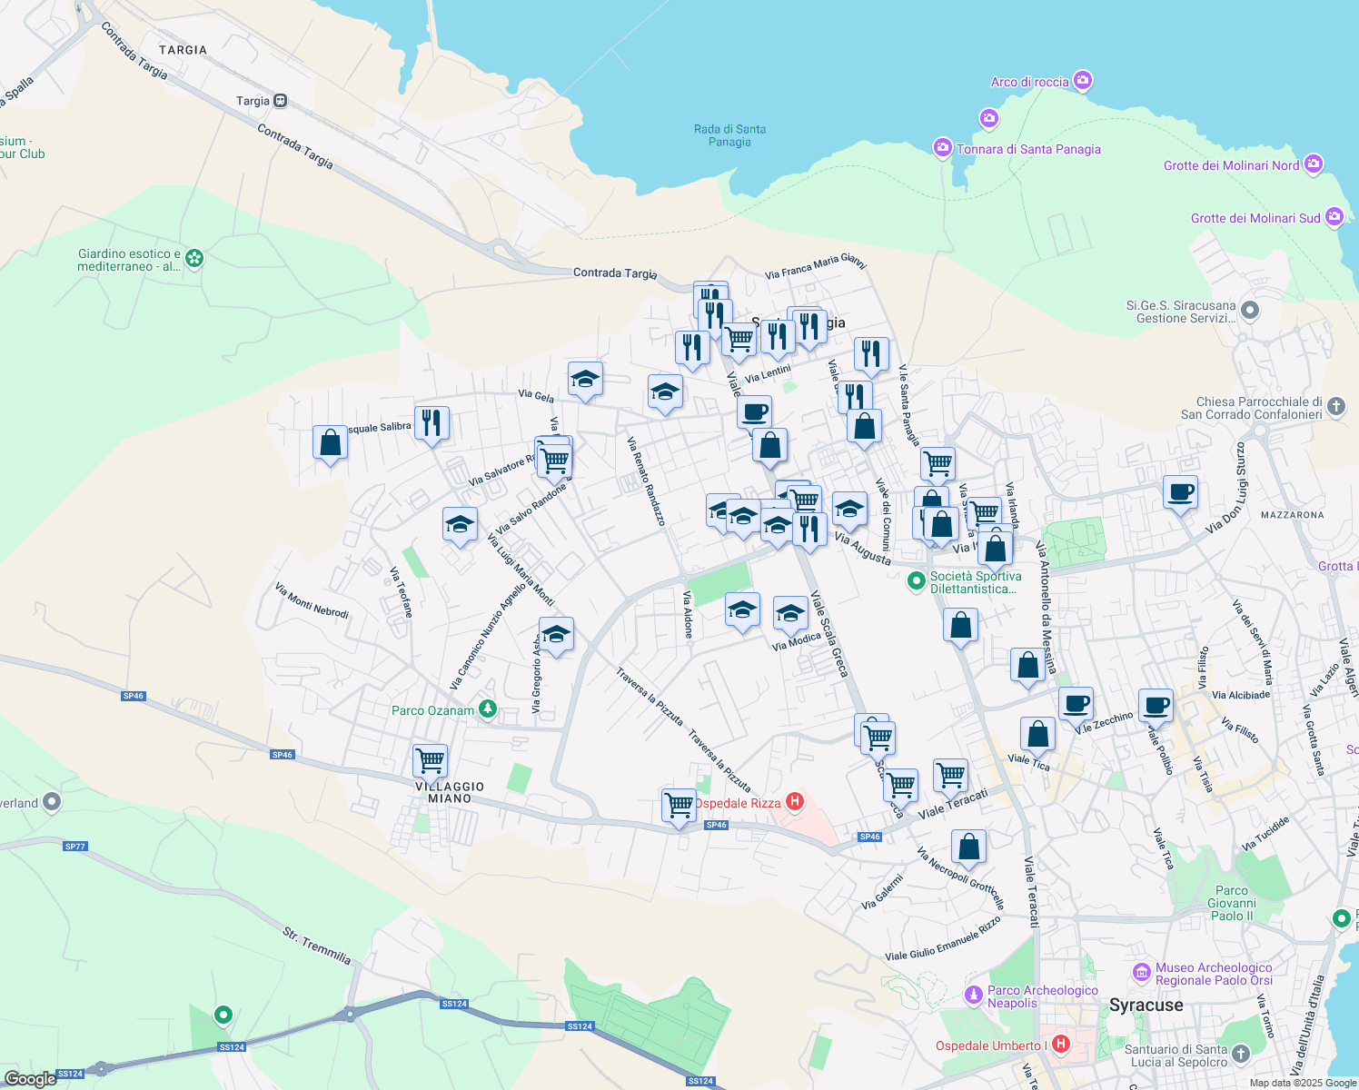This screenshot has width=1359, height=1090.
Task: Click the Viale Giulio Emanuele Rizzo label
Action: [x=942, y=937]
